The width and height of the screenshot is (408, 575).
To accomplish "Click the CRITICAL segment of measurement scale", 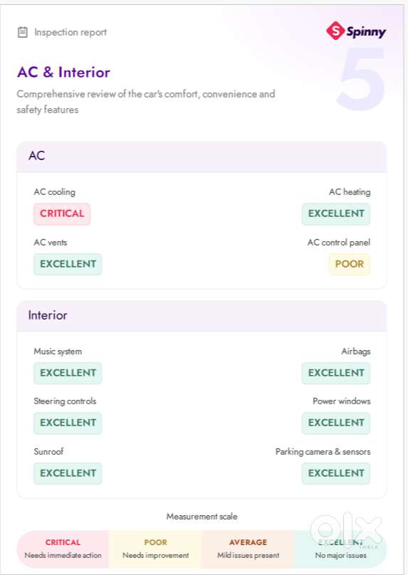I will point(63,549).
